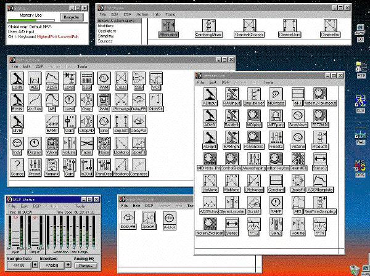Select the In2Out module icon
This screenshot has width=370, height=276.
click(86, 168)
